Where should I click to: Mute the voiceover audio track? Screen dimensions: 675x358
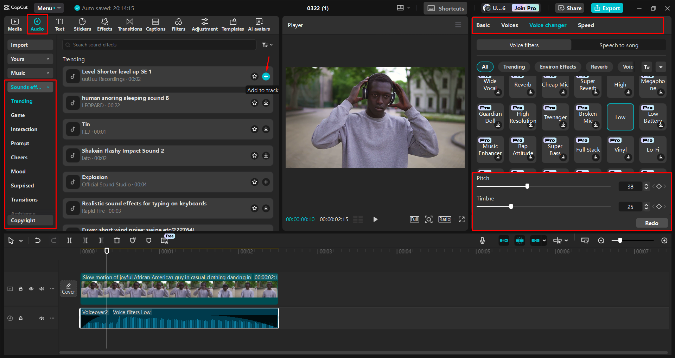click(x=42, y=318)
